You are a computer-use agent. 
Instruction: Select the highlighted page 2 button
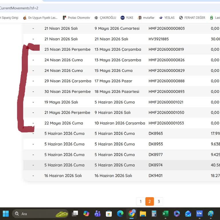150,201
